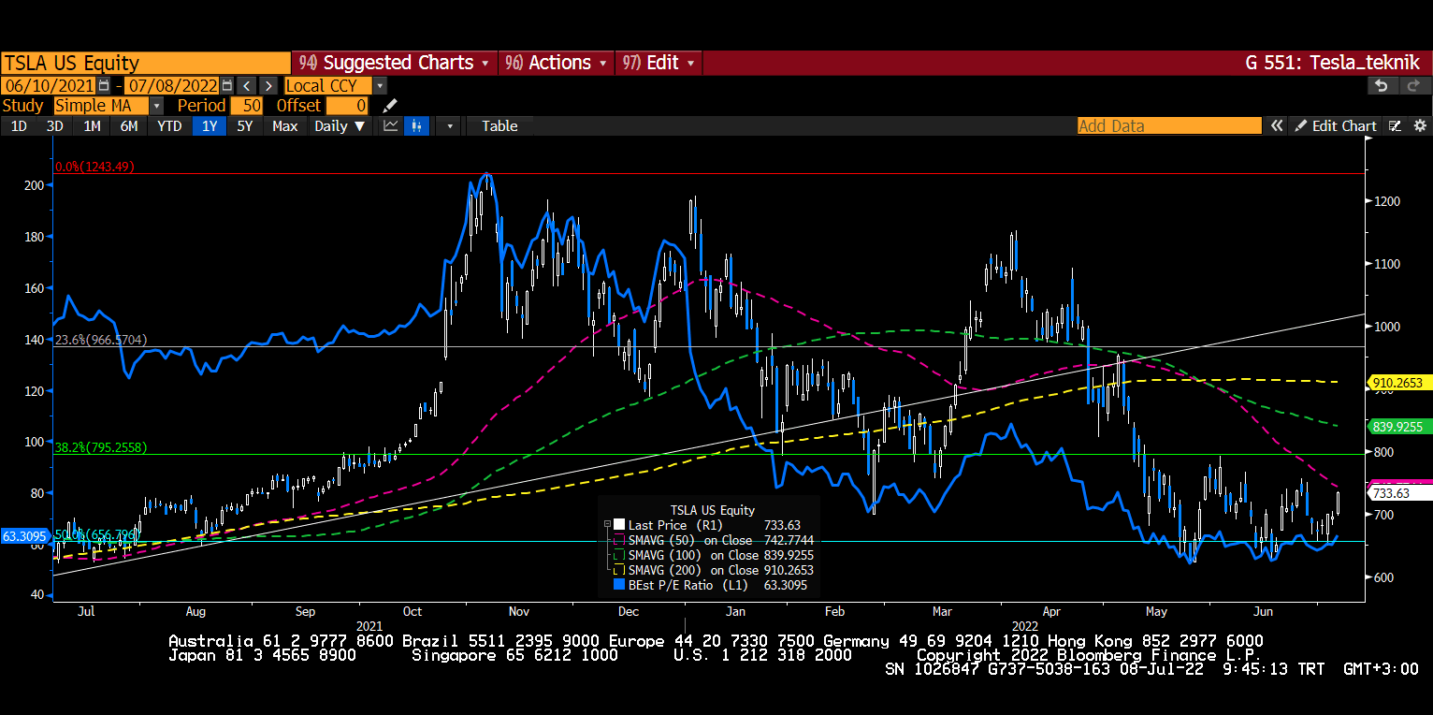Screen dimensions: 1433x715
Task: Open end date calendar picker
Action: click(226, 85)
